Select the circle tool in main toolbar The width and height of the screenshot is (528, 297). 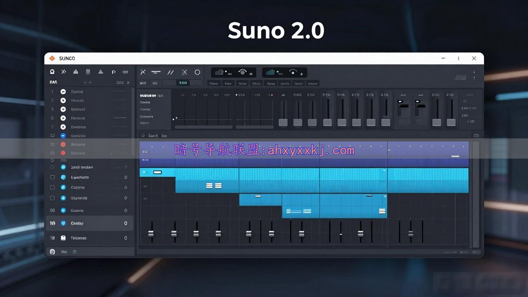[197, 72]
